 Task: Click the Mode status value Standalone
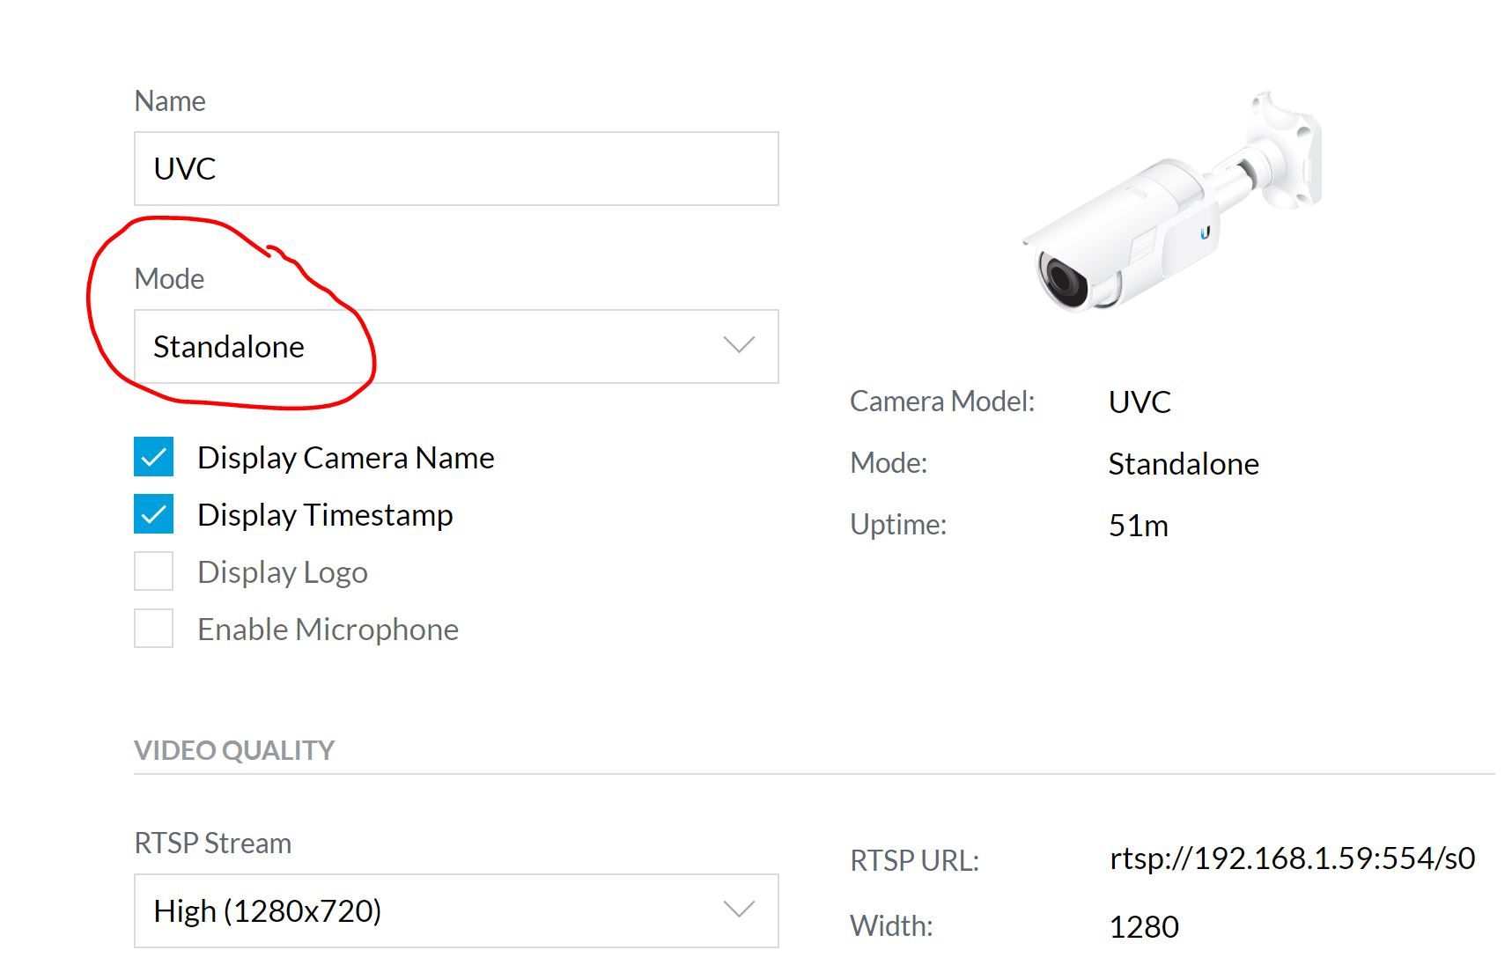click(x=1183, y=464)
